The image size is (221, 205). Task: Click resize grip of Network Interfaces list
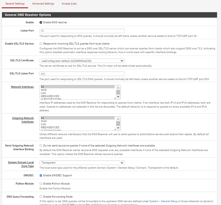(115, 98)
